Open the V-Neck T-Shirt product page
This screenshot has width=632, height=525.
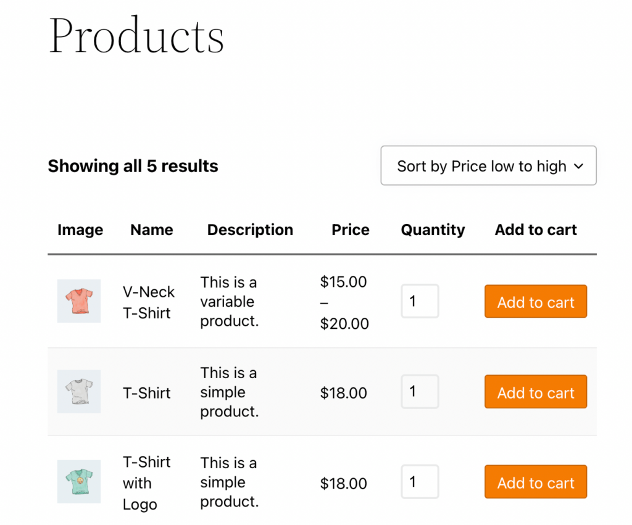(148, 302)
